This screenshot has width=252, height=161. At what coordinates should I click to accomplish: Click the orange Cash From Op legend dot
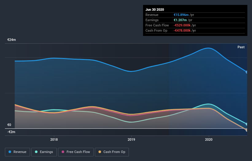(100, 152)
